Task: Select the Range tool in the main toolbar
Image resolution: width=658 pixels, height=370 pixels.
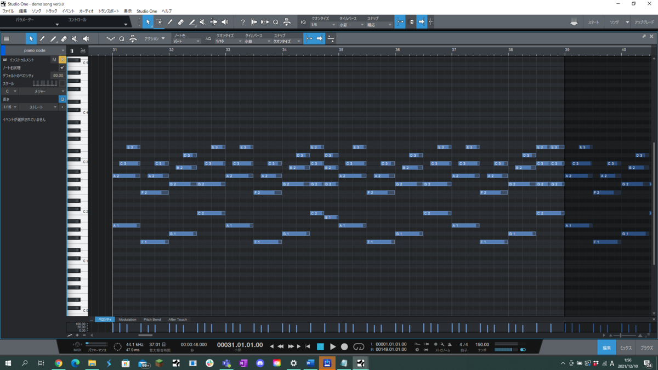Action: tap(159, 22)
